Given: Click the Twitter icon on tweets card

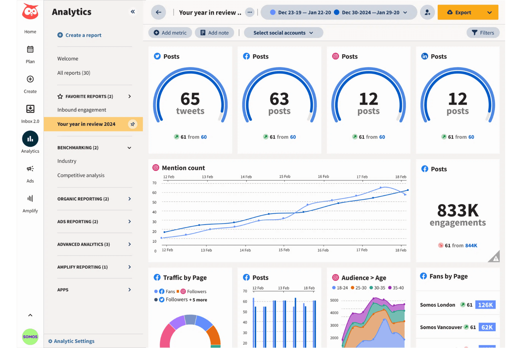Looking at the screenshot, I should [x=157, y=56].
